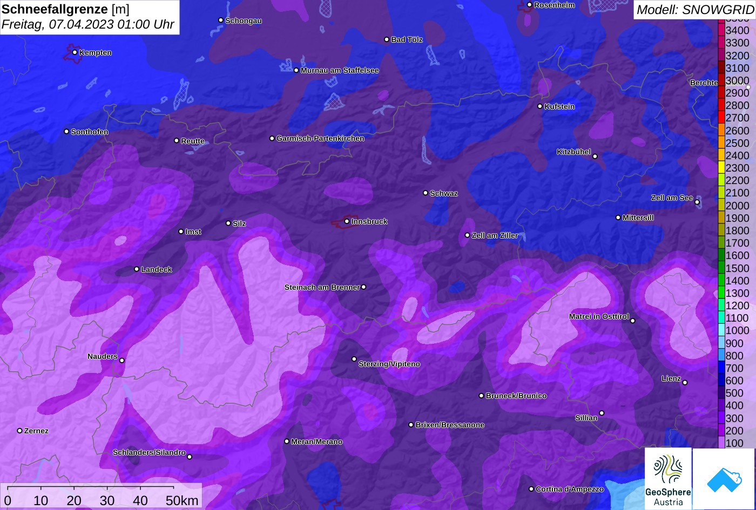
Task: Click the 500 legend value
Action: tap(734, 393)
